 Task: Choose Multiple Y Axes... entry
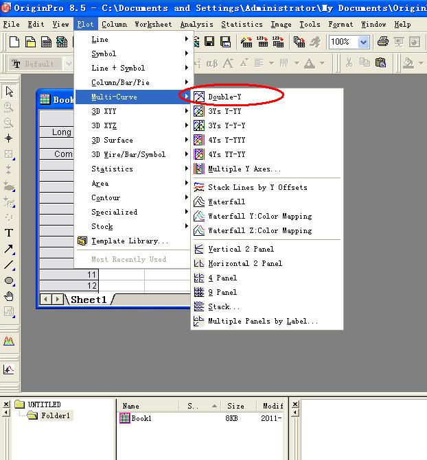(x=267, y=169)
